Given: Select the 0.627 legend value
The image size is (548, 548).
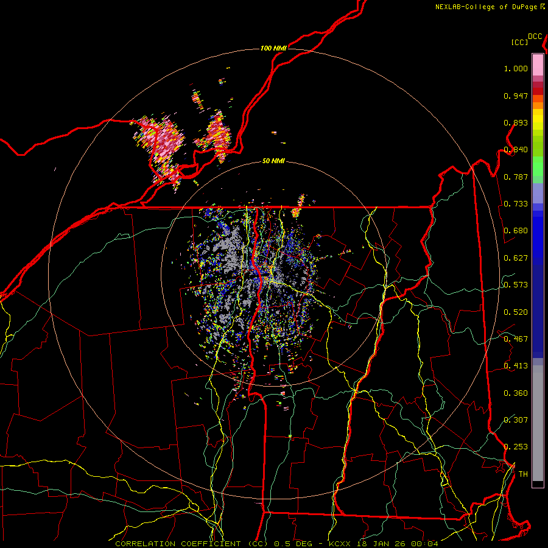Looking at the screenshot, I should (516, 258).
